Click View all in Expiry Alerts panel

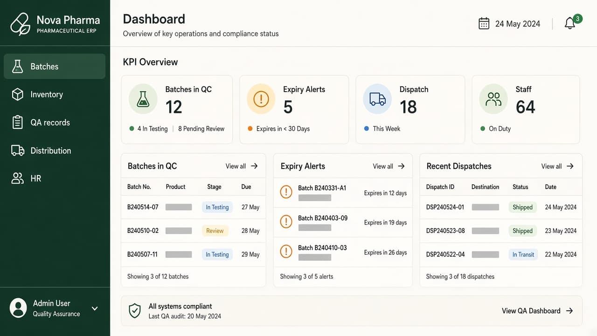click(x=383, y=166)
